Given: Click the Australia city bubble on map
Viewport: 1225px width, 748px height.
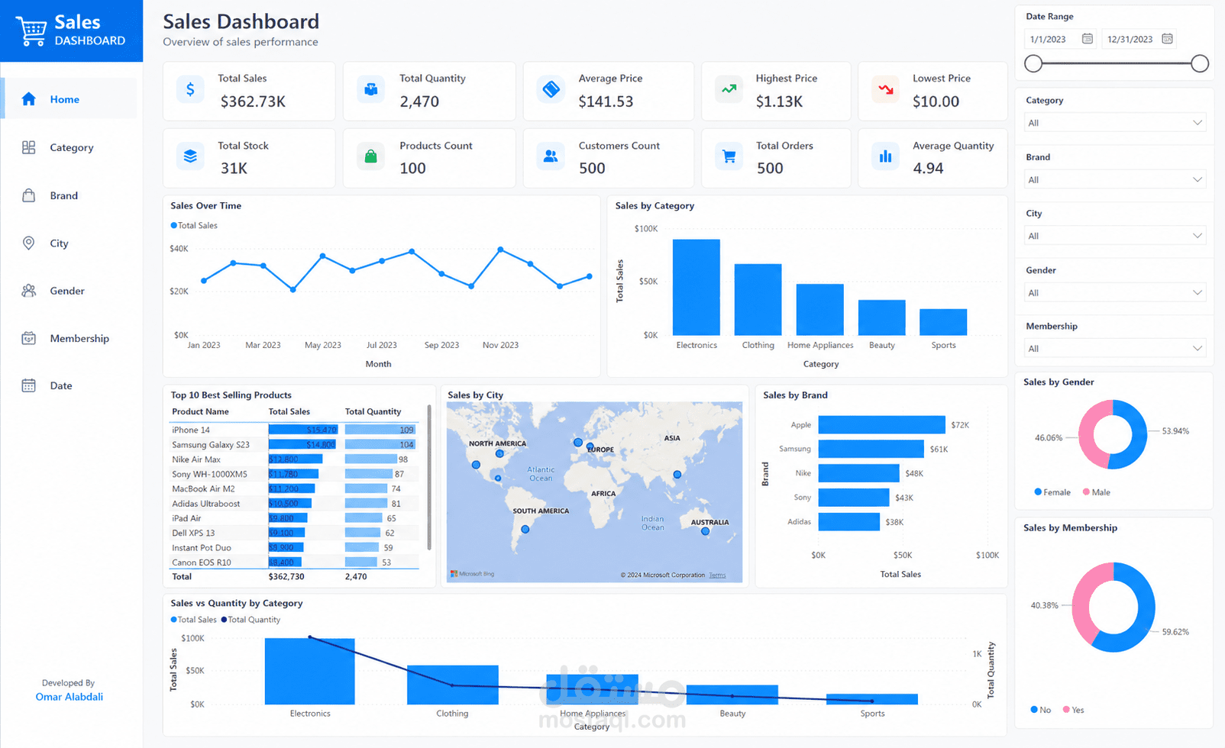Looking at the screenshot, I should tap(705, 531).
